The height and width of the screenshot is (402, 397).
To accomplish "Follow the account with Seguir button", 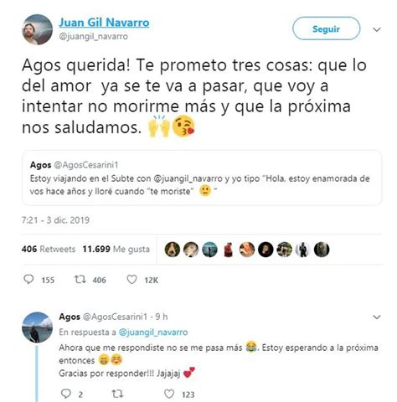I will [326, 28].
